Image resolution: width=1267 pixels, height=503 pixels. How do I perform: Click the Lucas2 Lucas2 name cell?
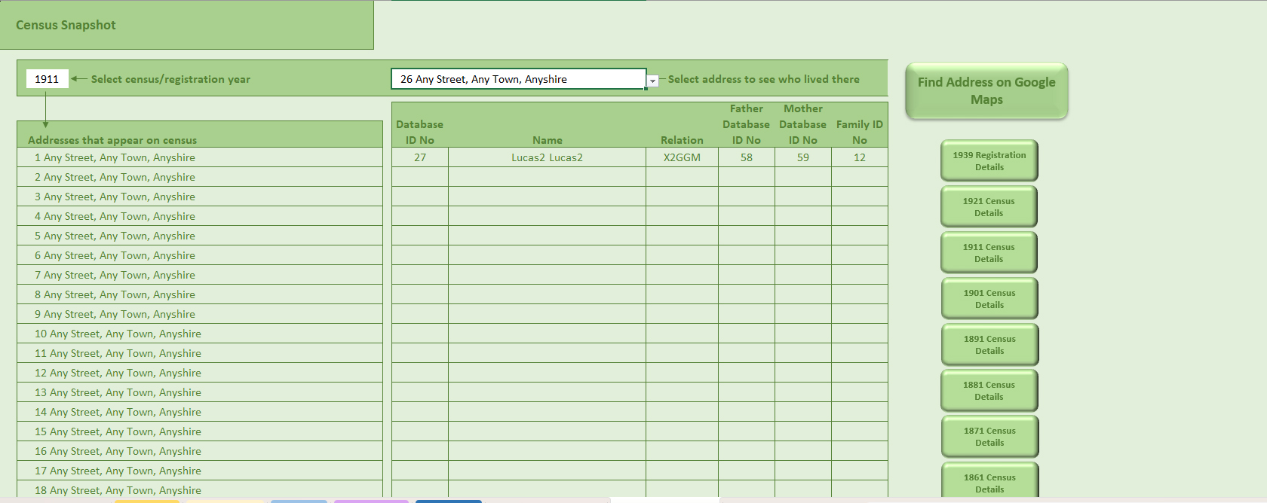(547, 157)
